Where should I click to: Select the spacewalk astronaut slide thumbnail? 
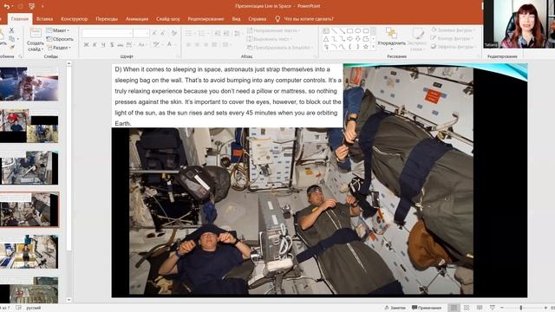(x=29, y=84)
